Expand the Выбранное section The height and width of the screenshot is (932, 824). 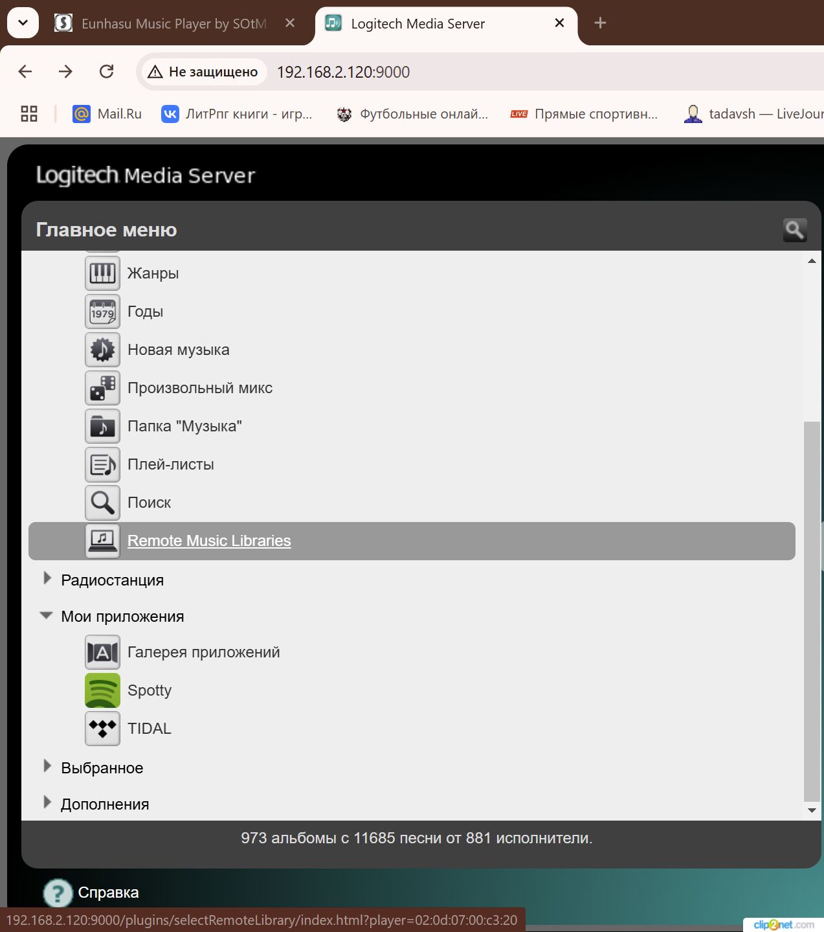pyautogui.click(x=47, y=766)
